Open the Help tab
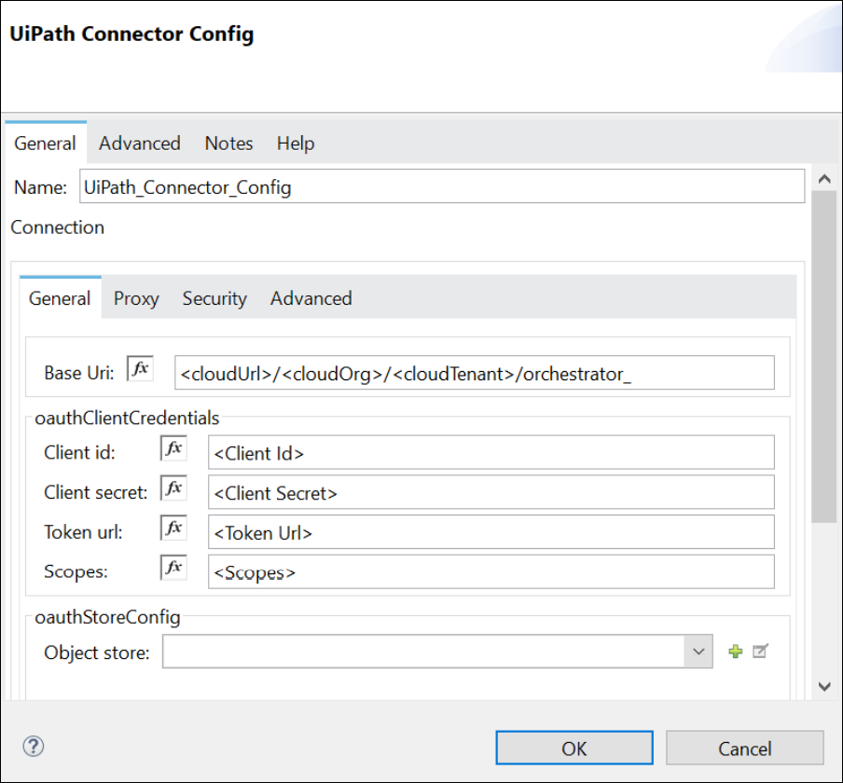The width and height of the screenshot is (843, 783). 295,144
